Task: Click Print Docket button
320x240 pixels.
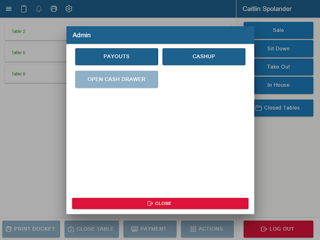Action: 31,229
